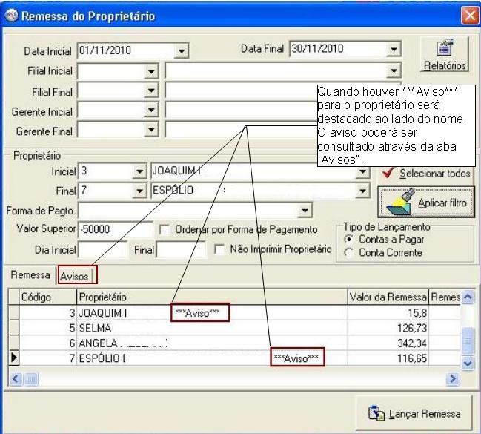Check Não Imprimir Proprietário option
481x434 pixels.
219,249
